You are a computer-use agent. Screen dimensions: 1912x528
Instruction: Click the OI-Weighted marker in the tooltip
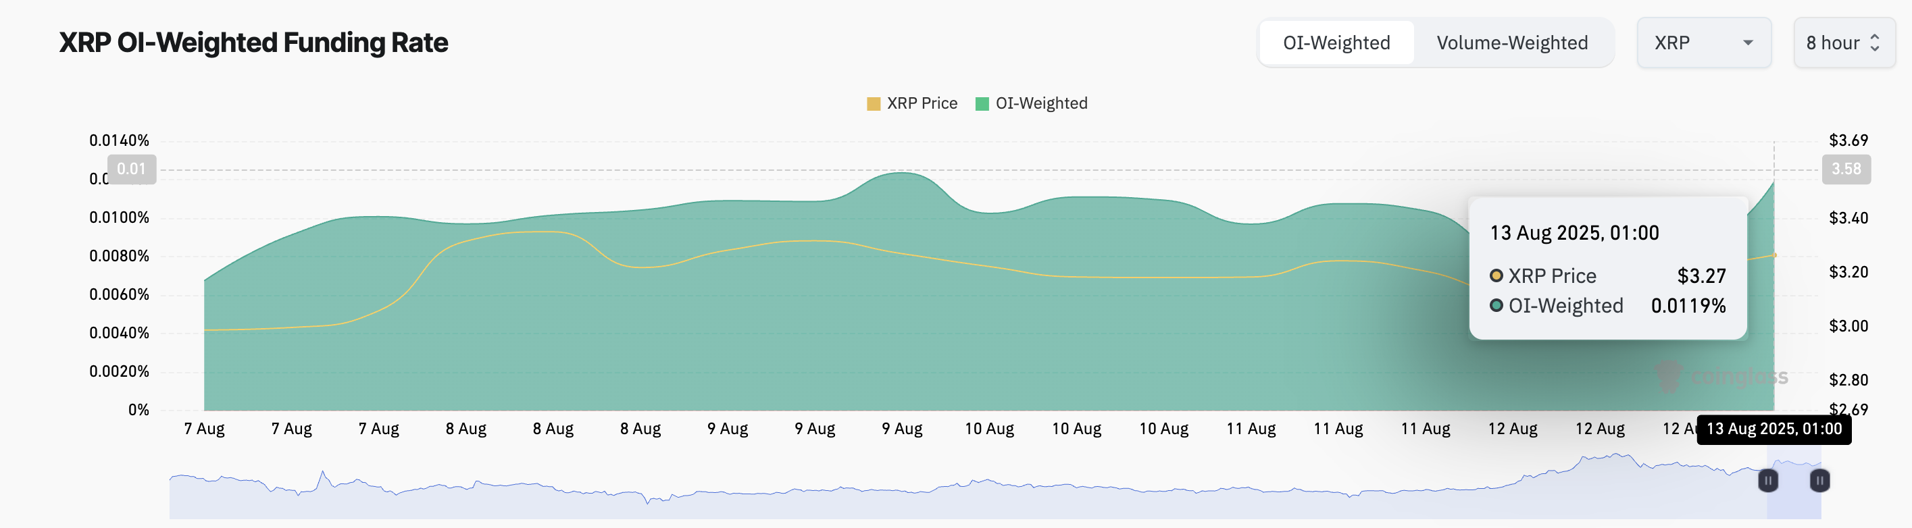coord(1496,306)
